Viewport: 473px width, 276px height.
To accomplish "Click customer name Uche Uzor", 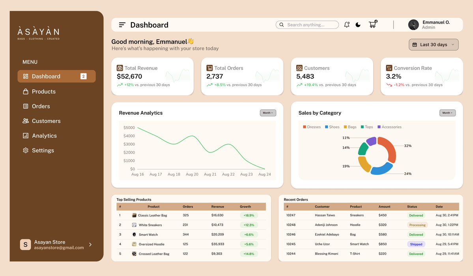I will coord(322,244).
